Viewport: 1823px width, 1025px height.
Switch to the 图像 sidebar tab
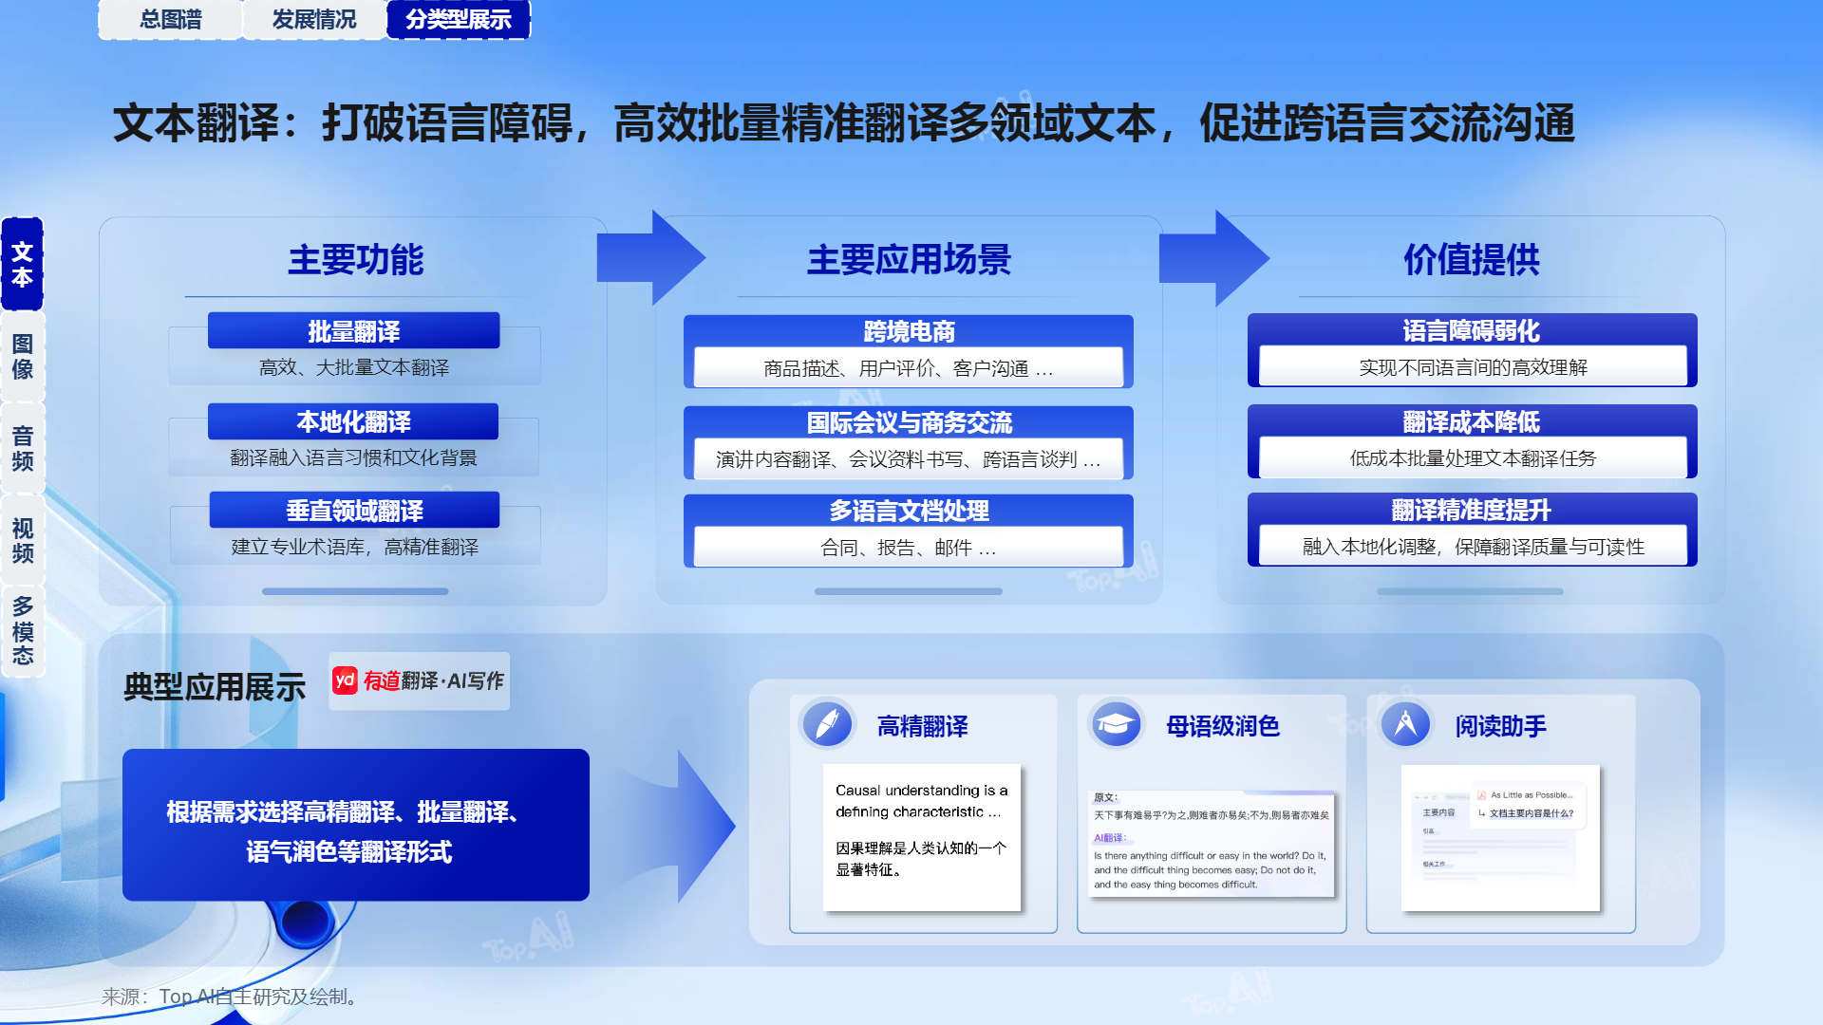point(23,357)
